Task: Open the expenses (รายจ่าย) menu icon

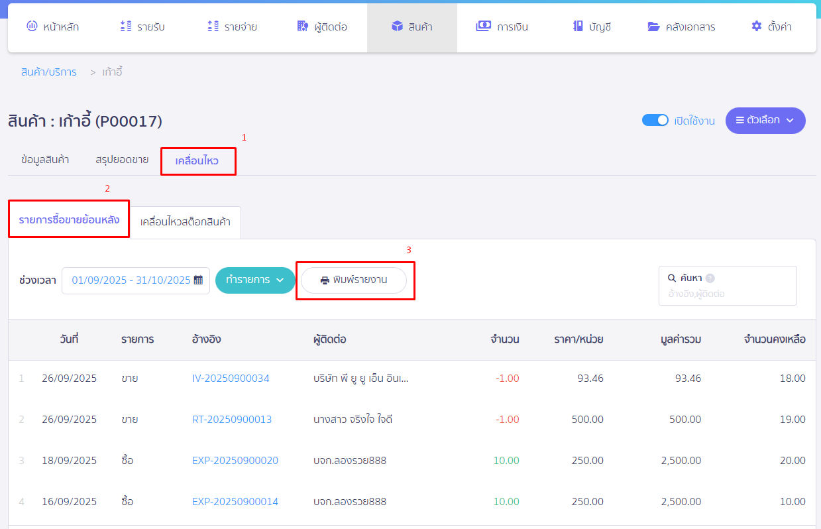Action: click(x=213, y=27)
